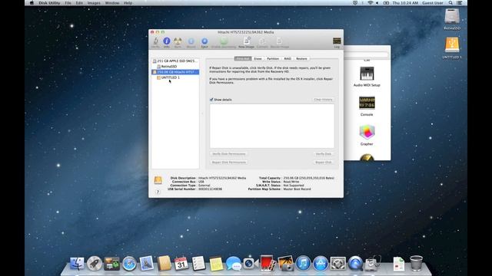Open Spotlight search in menu bar
The width and height of the screenshot is (492, 276).
450,3
